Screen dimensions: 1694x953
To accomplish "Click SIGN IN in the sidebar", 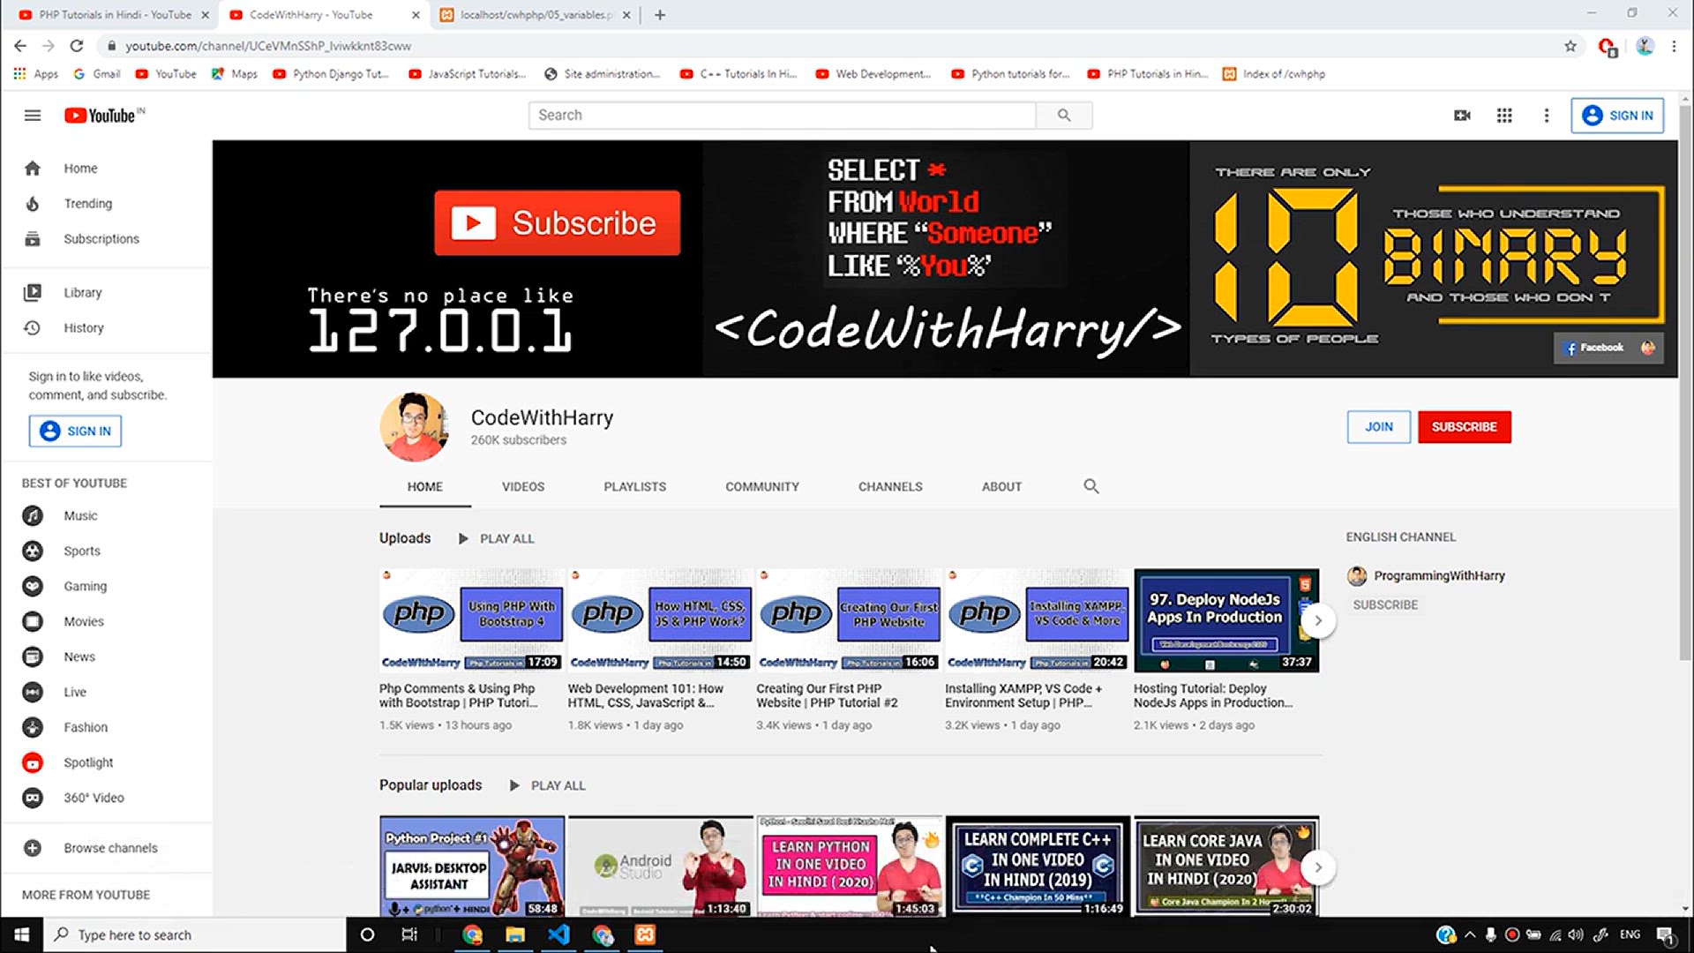I will 76,431.
